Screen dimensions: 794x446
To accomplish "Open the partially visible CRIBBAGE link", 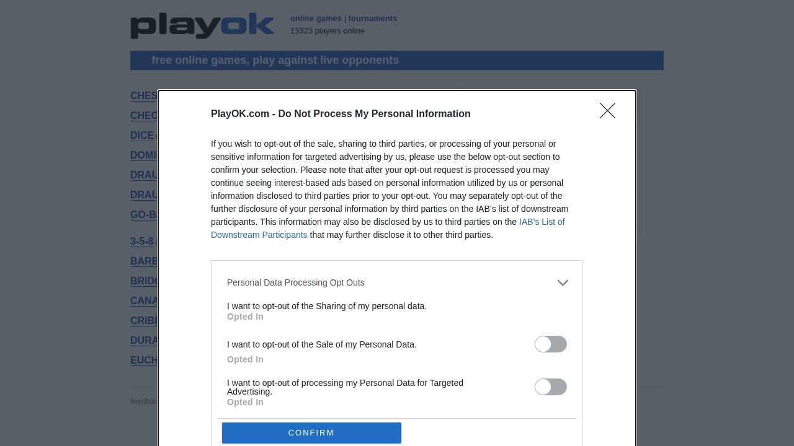I will click(x=143, y=321).
